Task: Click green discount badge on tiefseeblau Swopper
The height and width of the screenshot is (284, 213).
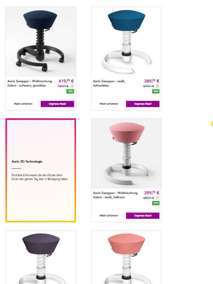Action: [156, 91]
